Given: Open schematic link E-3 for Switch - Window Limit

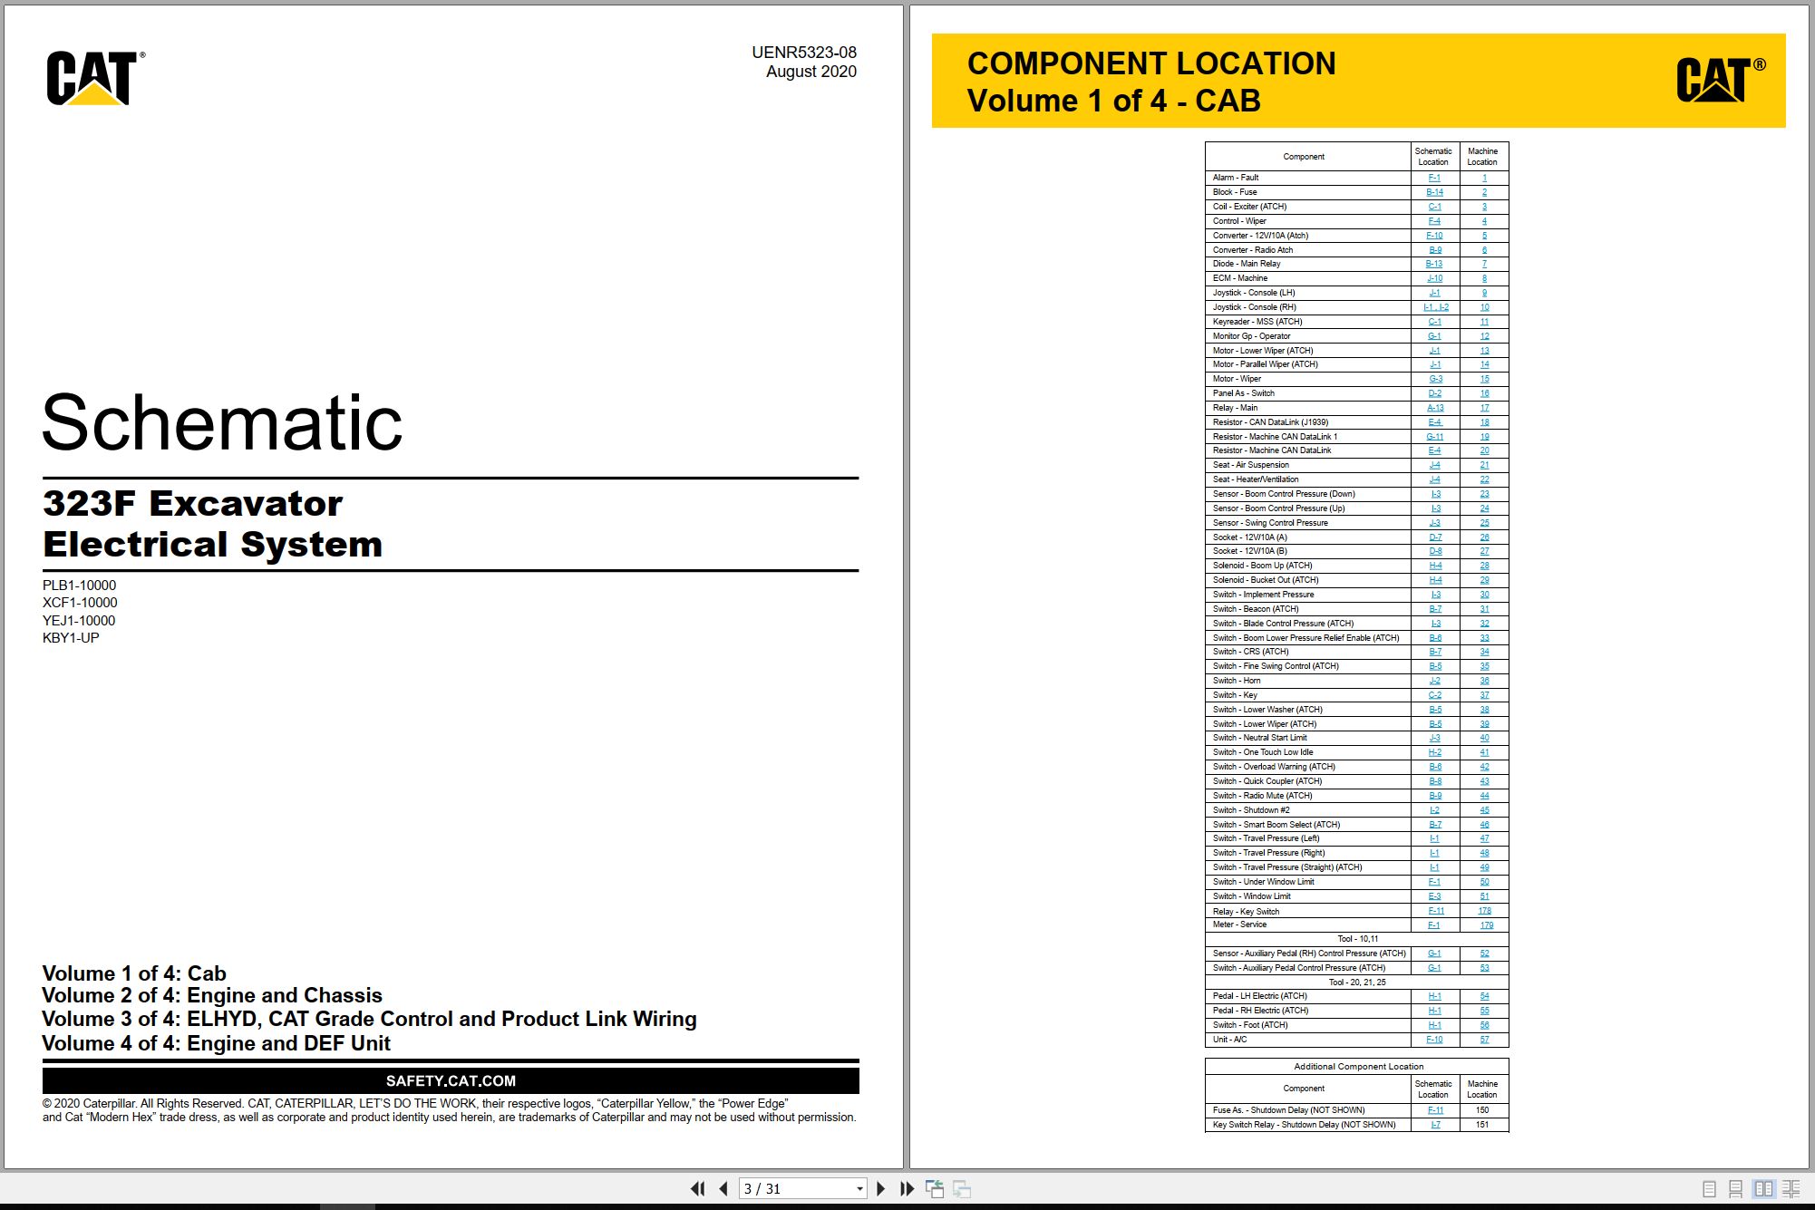Looking at the screenshot, I should click(1435, 896).
